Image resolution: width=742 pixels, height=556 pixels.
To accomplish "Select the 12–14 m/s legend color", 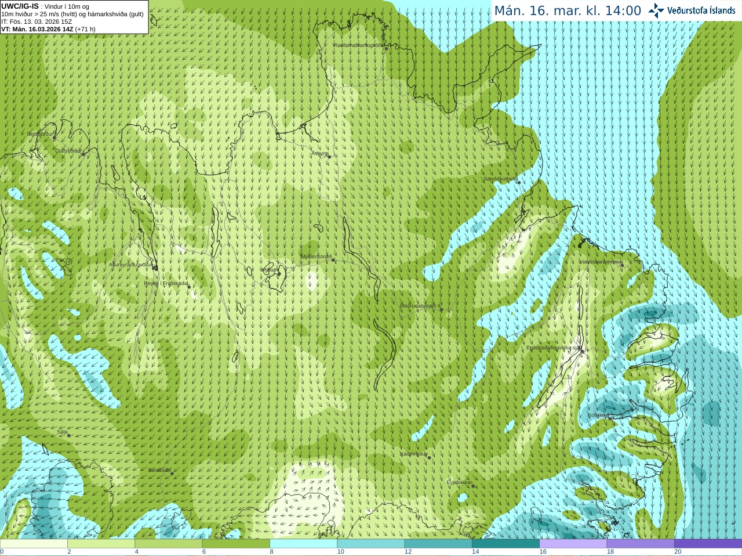I will [438, 544].
